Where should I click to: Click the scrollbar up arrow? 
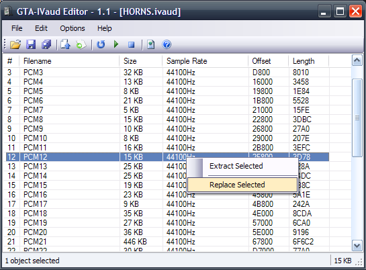[357, 60]
